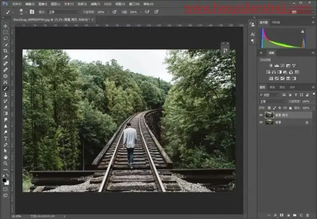Click the layer style fx button
This screenshot has width=317, height=219.
(275, 215)
